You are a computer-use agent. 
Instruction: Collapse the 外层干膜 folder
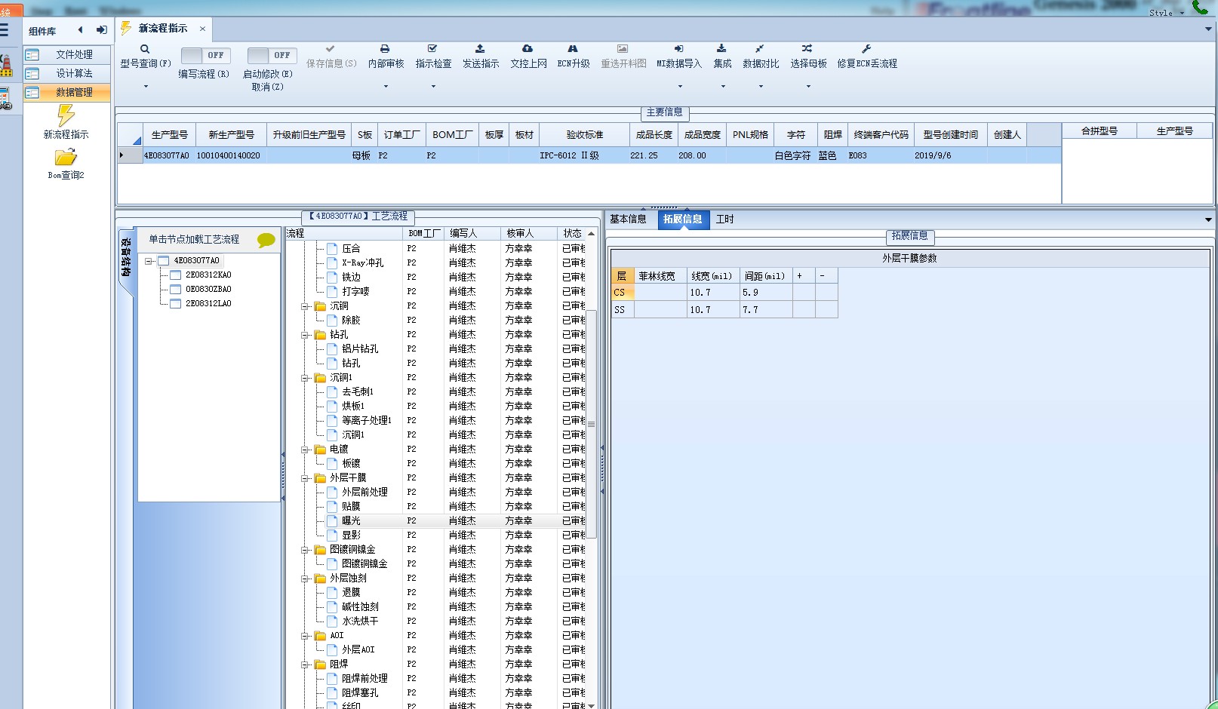point(305,478)
